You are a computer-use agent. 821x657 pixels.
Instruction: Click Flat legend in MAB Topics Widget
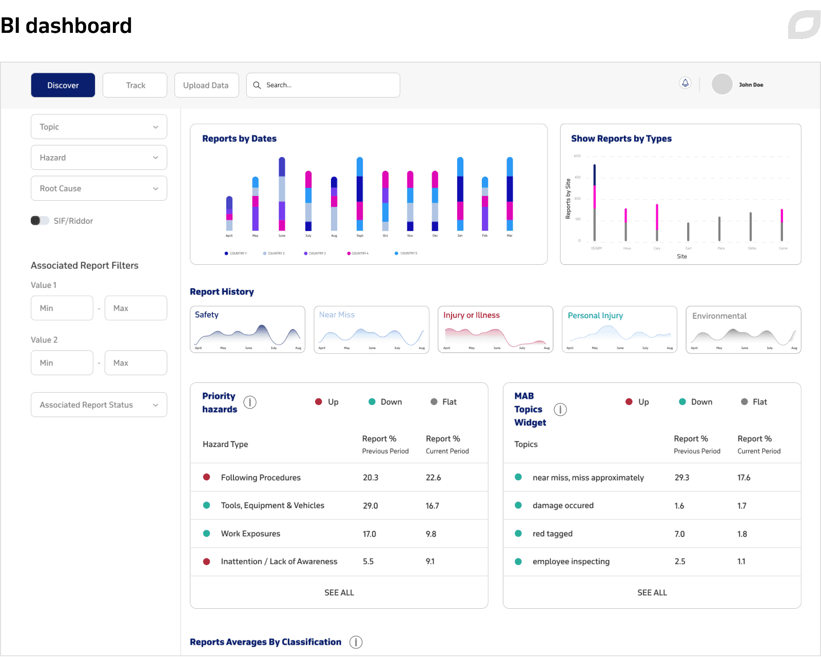(754, 402)
